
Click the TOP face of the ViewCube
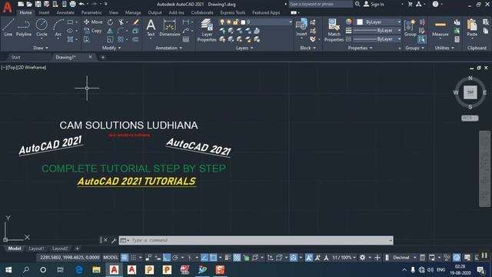(x=470, y=92)
